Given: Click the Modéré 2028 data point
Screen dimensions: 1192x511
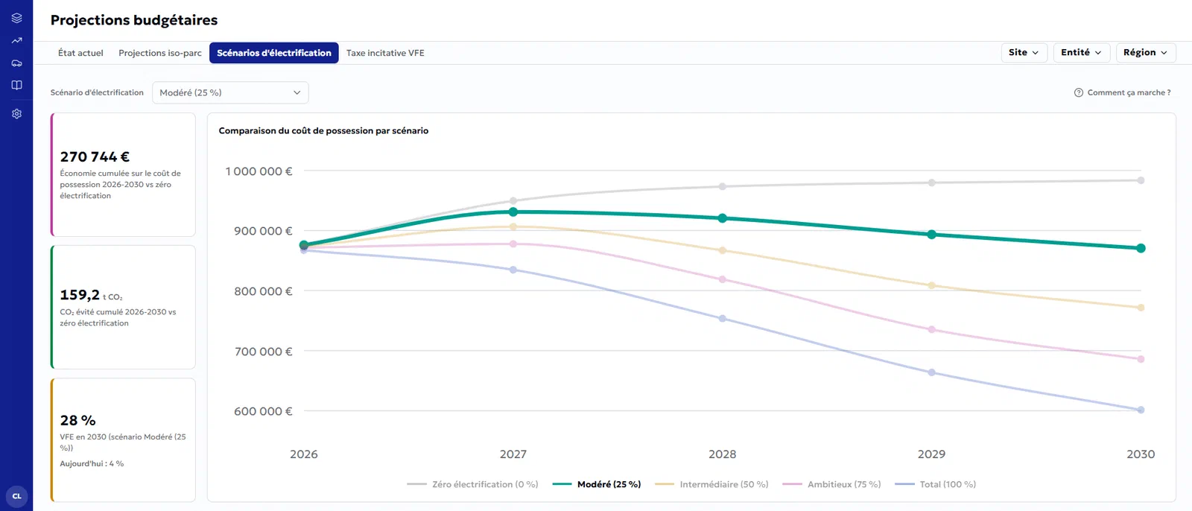Looking at the screenshot, I should [723, 218].
